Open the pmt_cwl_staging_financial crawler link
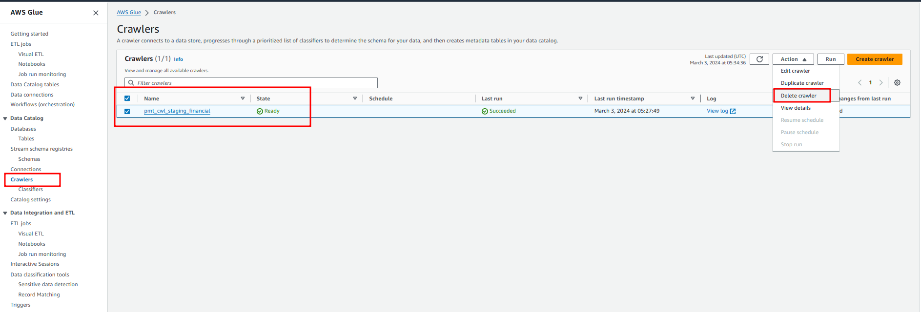The image size is (921, 312). pyautogui.click(x=177, y=111)
